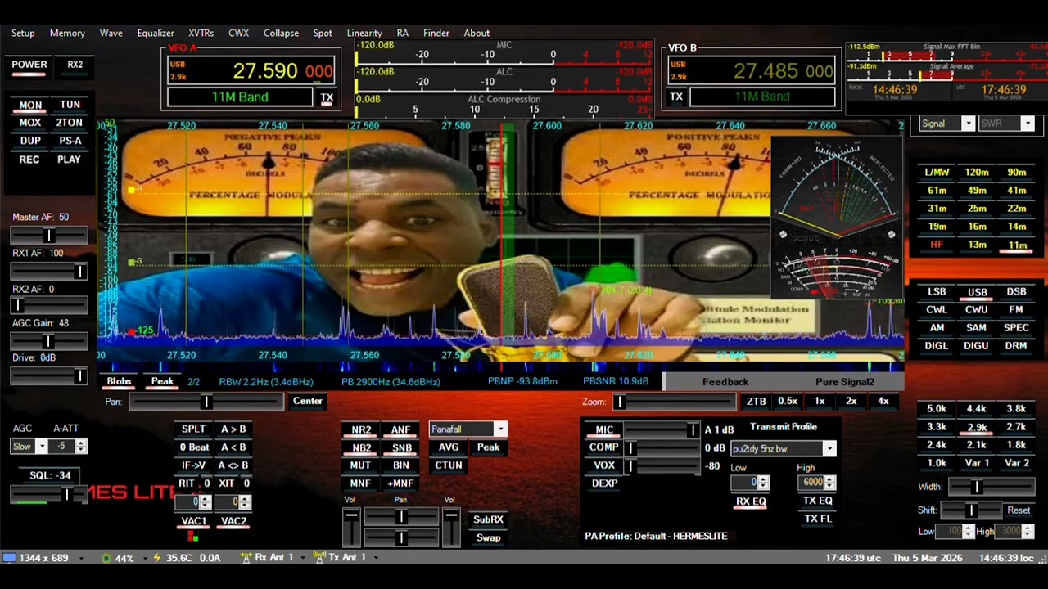The width and height of the screenshot is (1048, 589).
Task: Open the Equalizer menu
Action: (x=156, y=34)
